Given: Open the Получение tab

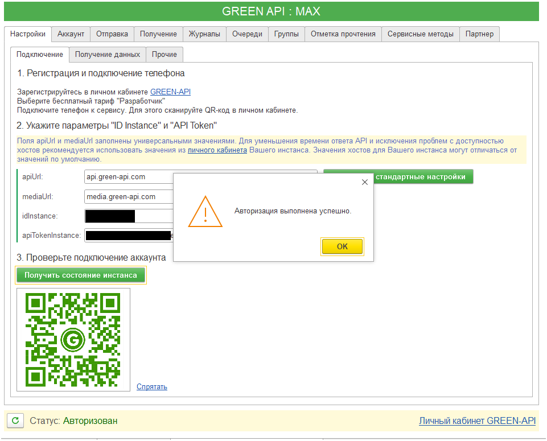Looking at the screenshot, I should point(158,34).
